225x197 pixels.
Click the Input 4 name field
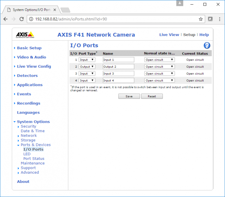[119, 80]
